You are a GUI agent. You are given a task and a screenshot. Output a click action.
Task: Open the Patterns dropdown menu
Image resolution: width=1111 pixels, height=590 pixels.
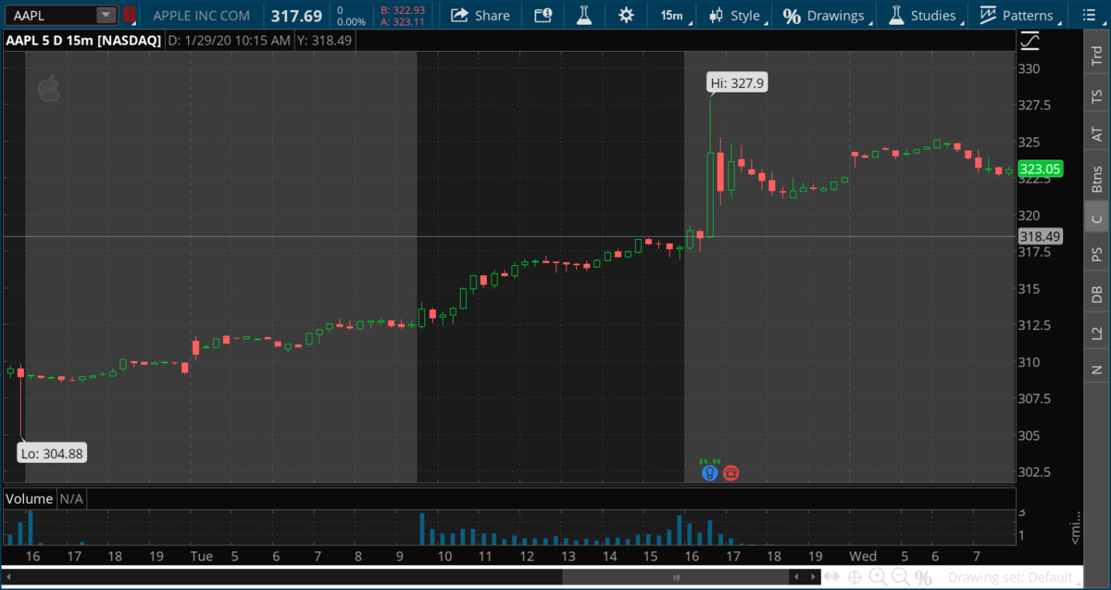point(1017,15)
